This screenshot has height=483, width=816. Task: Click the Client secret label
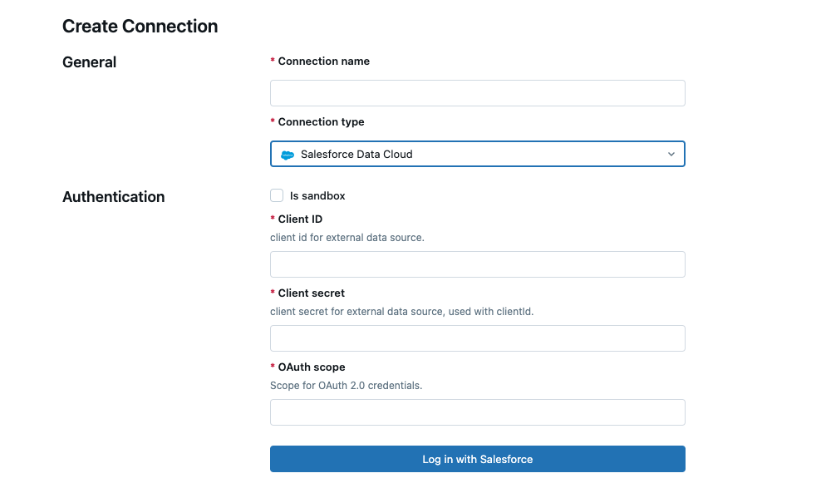[311, 293]
